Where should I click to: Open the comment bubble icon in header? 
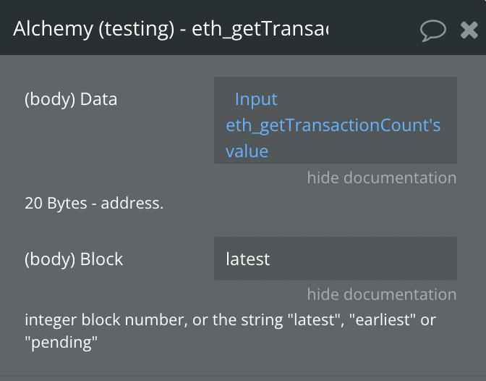pyautogui.click(x=432, y=30)
